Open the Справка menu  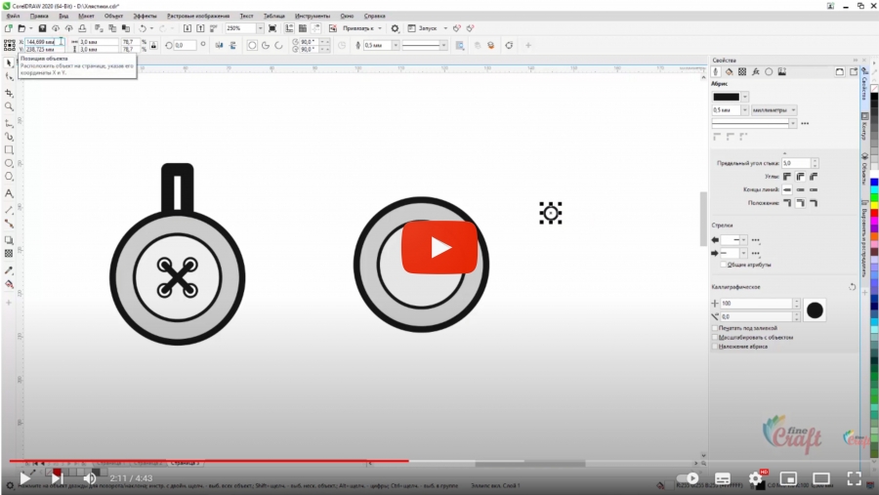(x=374, y=17)
